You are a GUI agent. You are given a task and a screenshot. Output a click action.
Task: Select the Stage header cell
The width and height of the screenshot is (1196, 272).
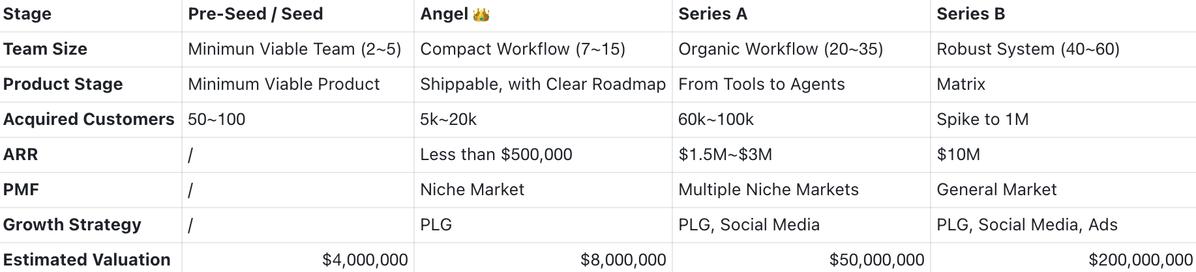tap(91, 14)
